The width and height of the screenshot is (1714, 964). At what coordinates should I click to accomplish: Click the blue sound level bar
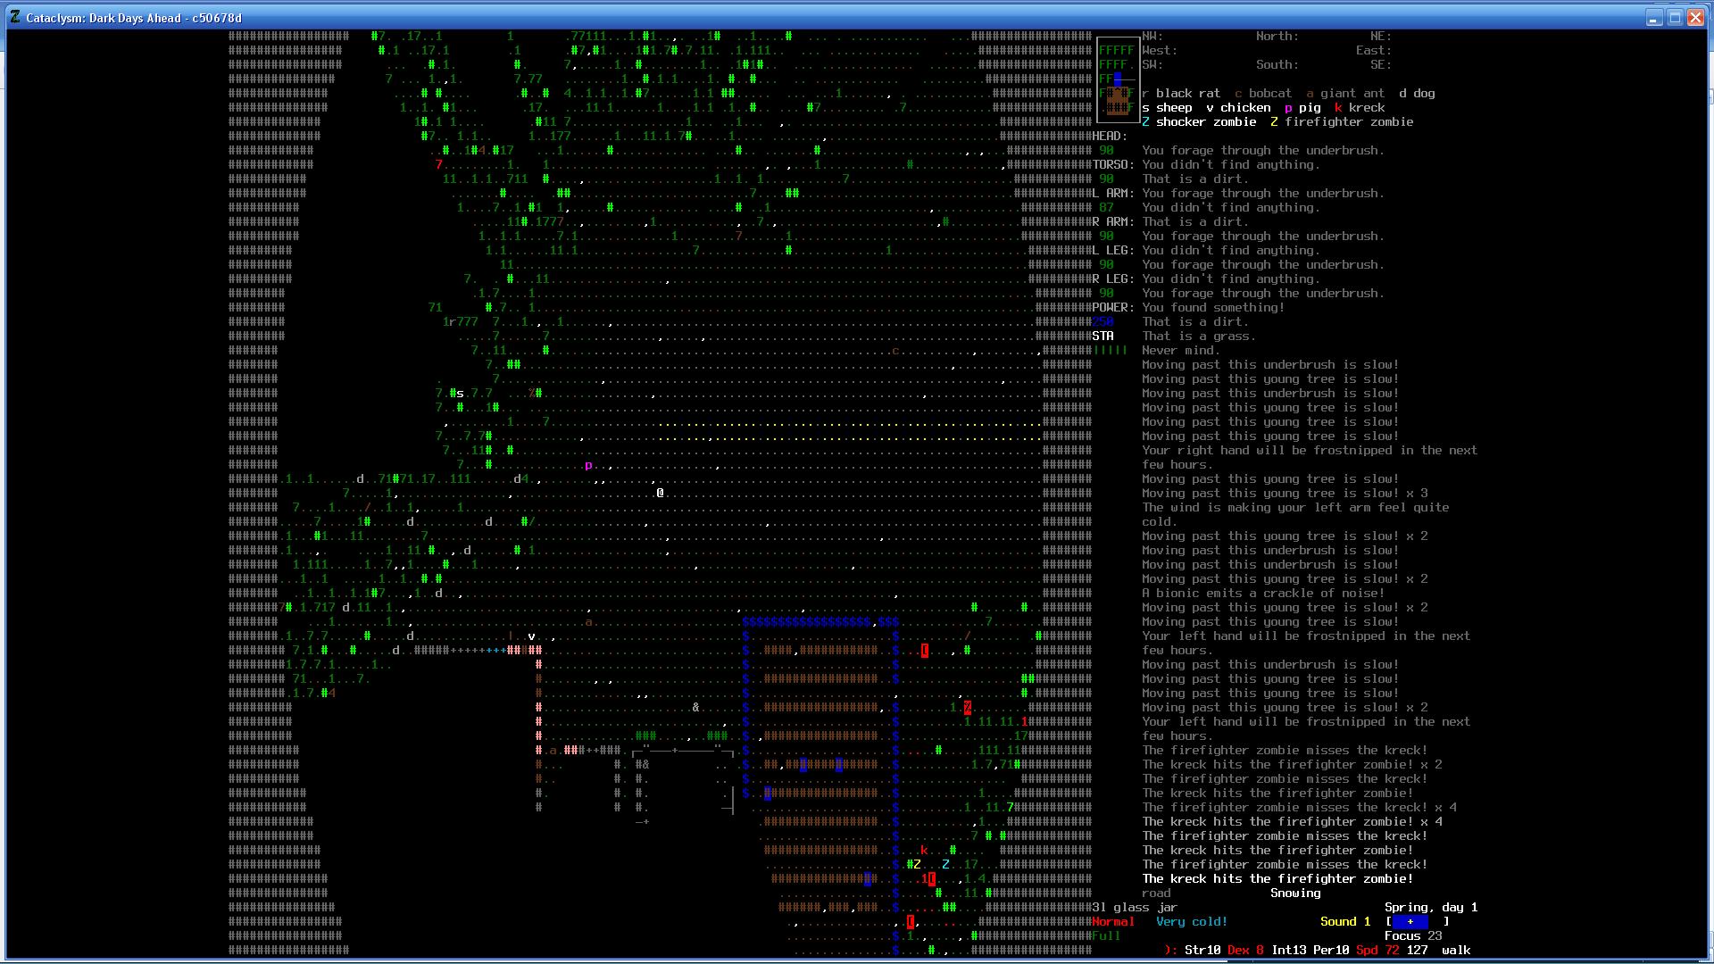[x=1410, y=921]
